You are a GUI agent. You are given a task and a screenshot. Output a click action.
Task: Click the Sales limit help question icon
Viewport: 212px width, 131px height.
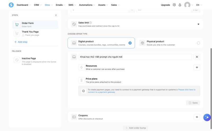coord(90,23)
